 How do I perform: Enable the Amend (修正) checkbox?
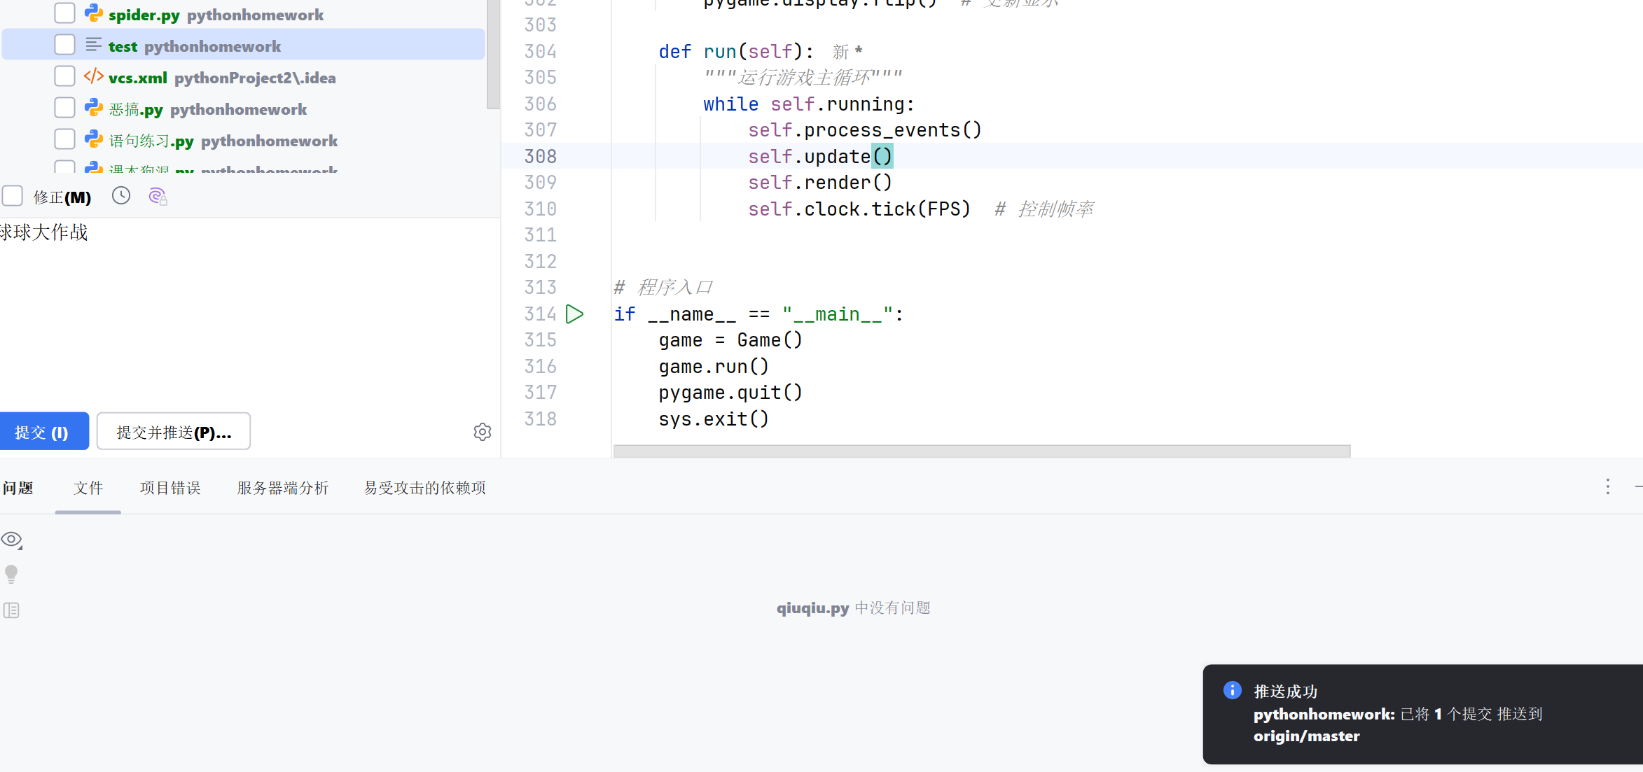click(13, 196)
